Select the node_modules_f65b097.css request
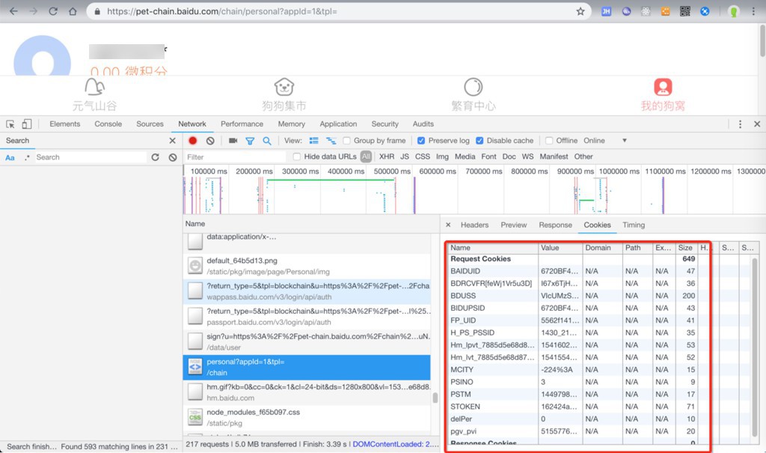The height and width of the screenshot is (453, 766). point(307,417)
